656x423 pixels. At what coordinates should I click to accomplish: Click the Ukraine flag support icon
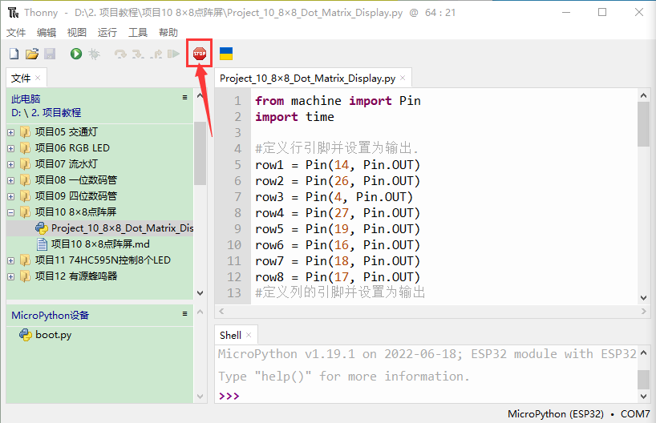click(x=226, y=54)
